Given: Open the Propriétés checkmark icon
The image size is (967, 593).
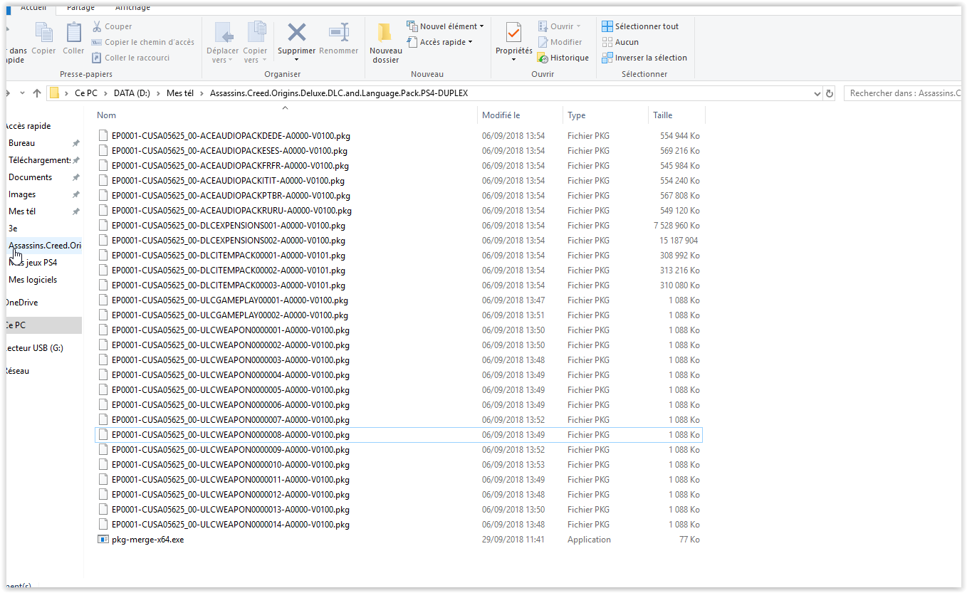Looking at the screenshot, I should pos(513,33).
